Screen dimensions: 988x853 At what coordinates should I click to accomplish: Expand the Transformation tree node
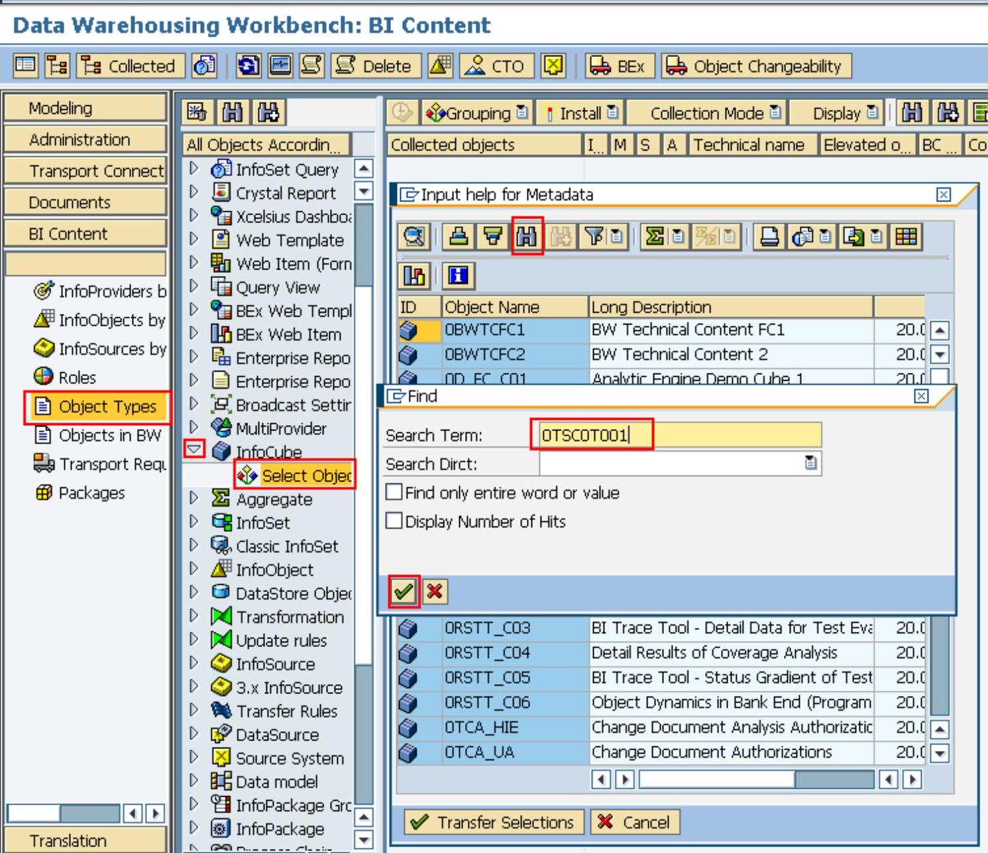pyautogui.click(x=193, y=616)
